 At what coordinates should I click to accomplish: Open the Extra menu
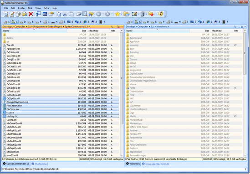pos(46,8)
